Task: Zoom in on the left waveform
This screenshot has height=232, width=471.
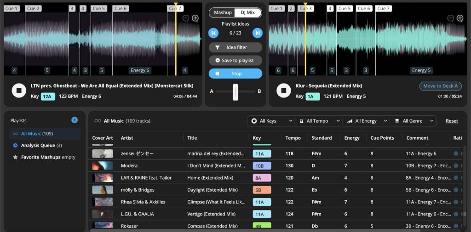Action: point(195,18)
